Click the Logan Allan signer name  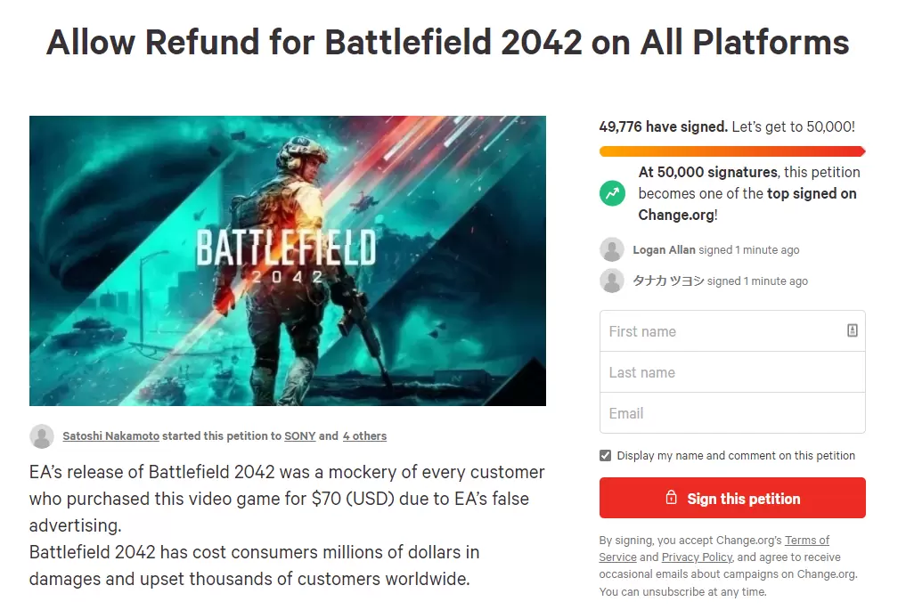[x=662, y=250]
